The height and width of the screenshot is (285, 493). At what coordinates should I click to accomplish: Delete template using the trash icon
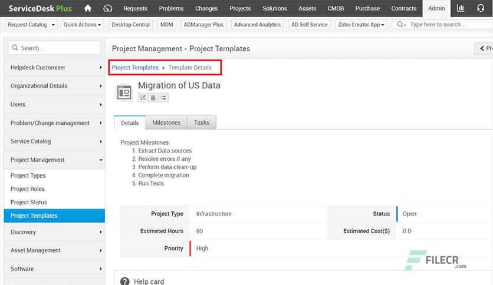pyautogui.click(x=153, y=98)
